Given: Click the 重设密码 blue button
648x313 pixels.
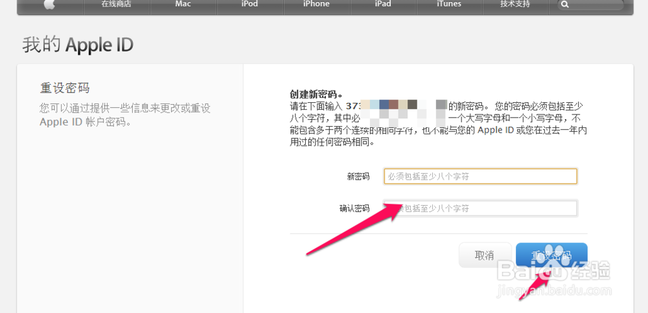Looking at the screenshot, I should (x=551, y=255).
